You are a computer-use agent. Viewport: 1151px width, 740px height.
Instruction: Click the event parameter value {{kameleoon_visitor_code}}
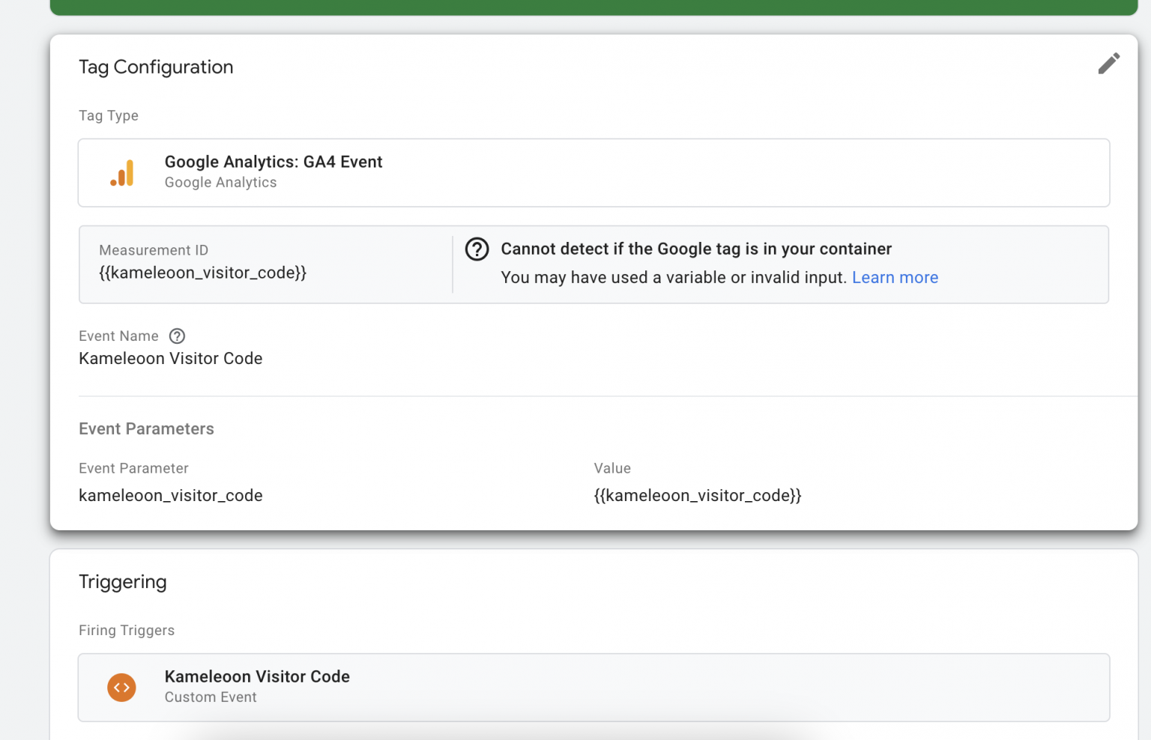(x=697, y=496)
